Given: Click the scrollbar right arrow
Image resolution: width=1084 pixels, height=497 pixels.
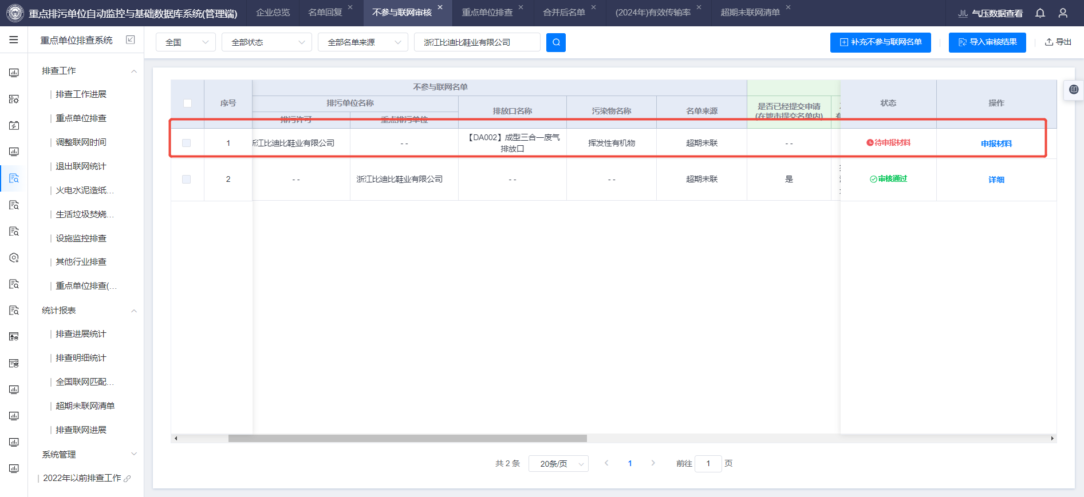Looking at the screenshot, I should [x=1053, y=439].
